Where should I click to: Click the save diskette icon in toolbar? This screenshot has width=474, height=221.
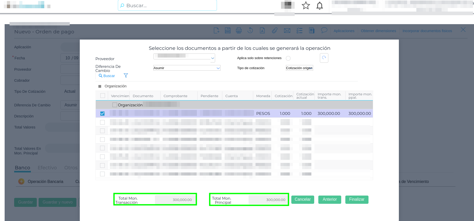point(228,31)
